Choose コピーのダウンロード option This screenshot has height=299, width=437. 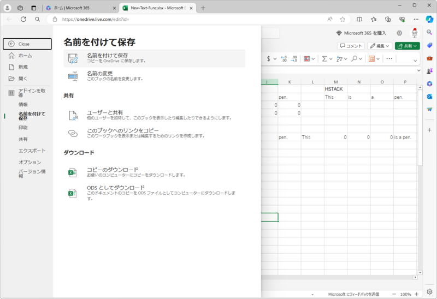pyautogui.click(x=155, y=172)
